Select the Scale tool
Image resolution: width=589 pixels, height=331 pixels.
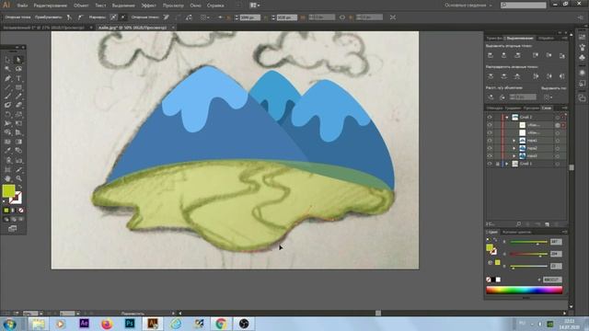coord(18,114)
